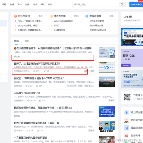The height and width of the screenshot is (143, 143).
Task: Expand 更多 in the 精选专栏榜 card
Action: click(76, 16)
